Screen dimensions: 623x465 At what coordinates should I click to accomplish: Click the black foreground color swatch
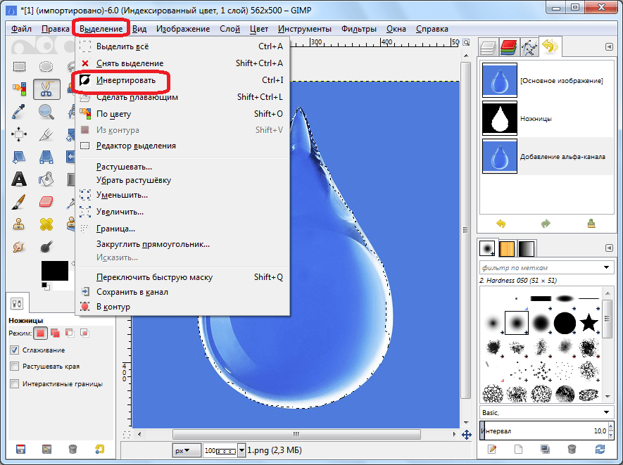54,270
